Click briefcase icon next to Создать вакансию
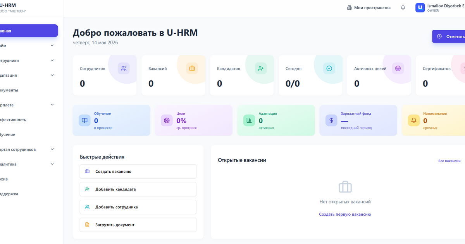This screenshot has height=244, width=465. [x=87, y=172]
